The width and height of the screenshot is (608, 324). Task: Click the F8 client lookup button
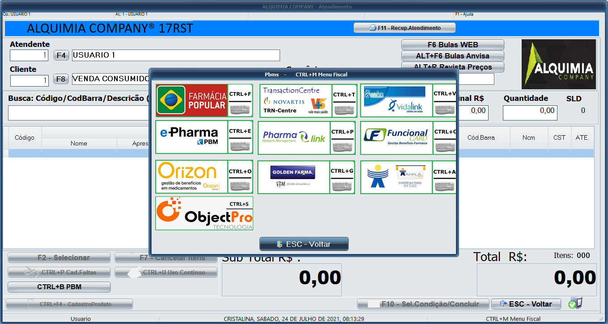(x=61, y=79)
